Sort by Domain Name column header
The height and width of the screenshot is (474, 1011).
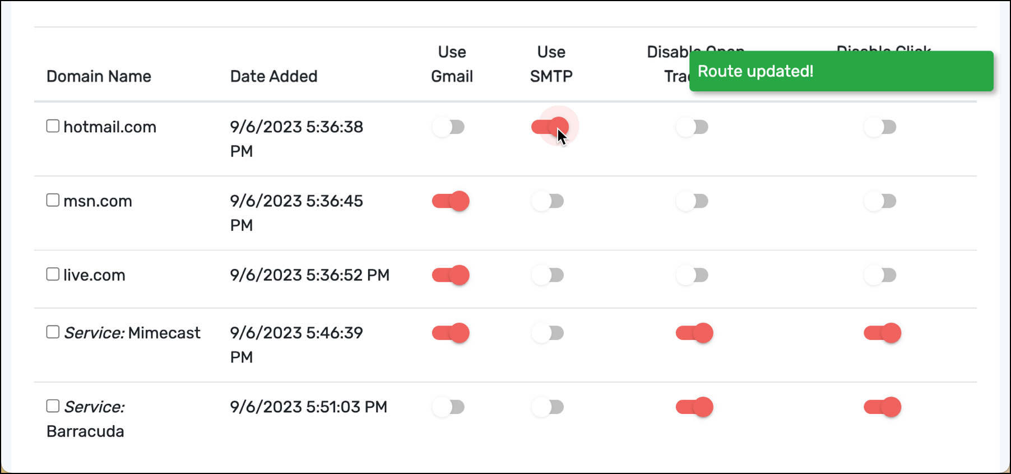tap(99, 76)
